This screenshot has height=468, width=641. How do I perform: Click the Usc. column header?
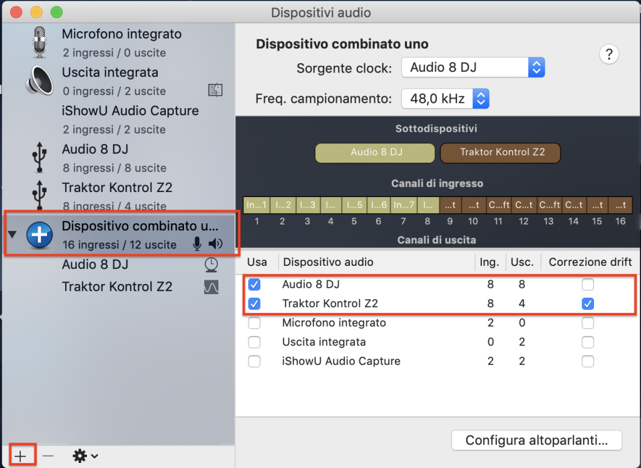pyautogui.click(x=522, y=262)
